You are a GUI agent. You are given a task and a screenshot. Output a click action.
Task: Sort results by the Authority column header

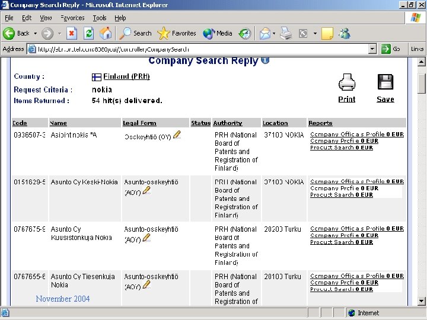tap(228, 123)
